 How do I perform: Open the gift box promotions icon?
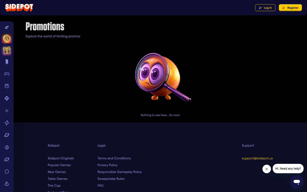7,50
